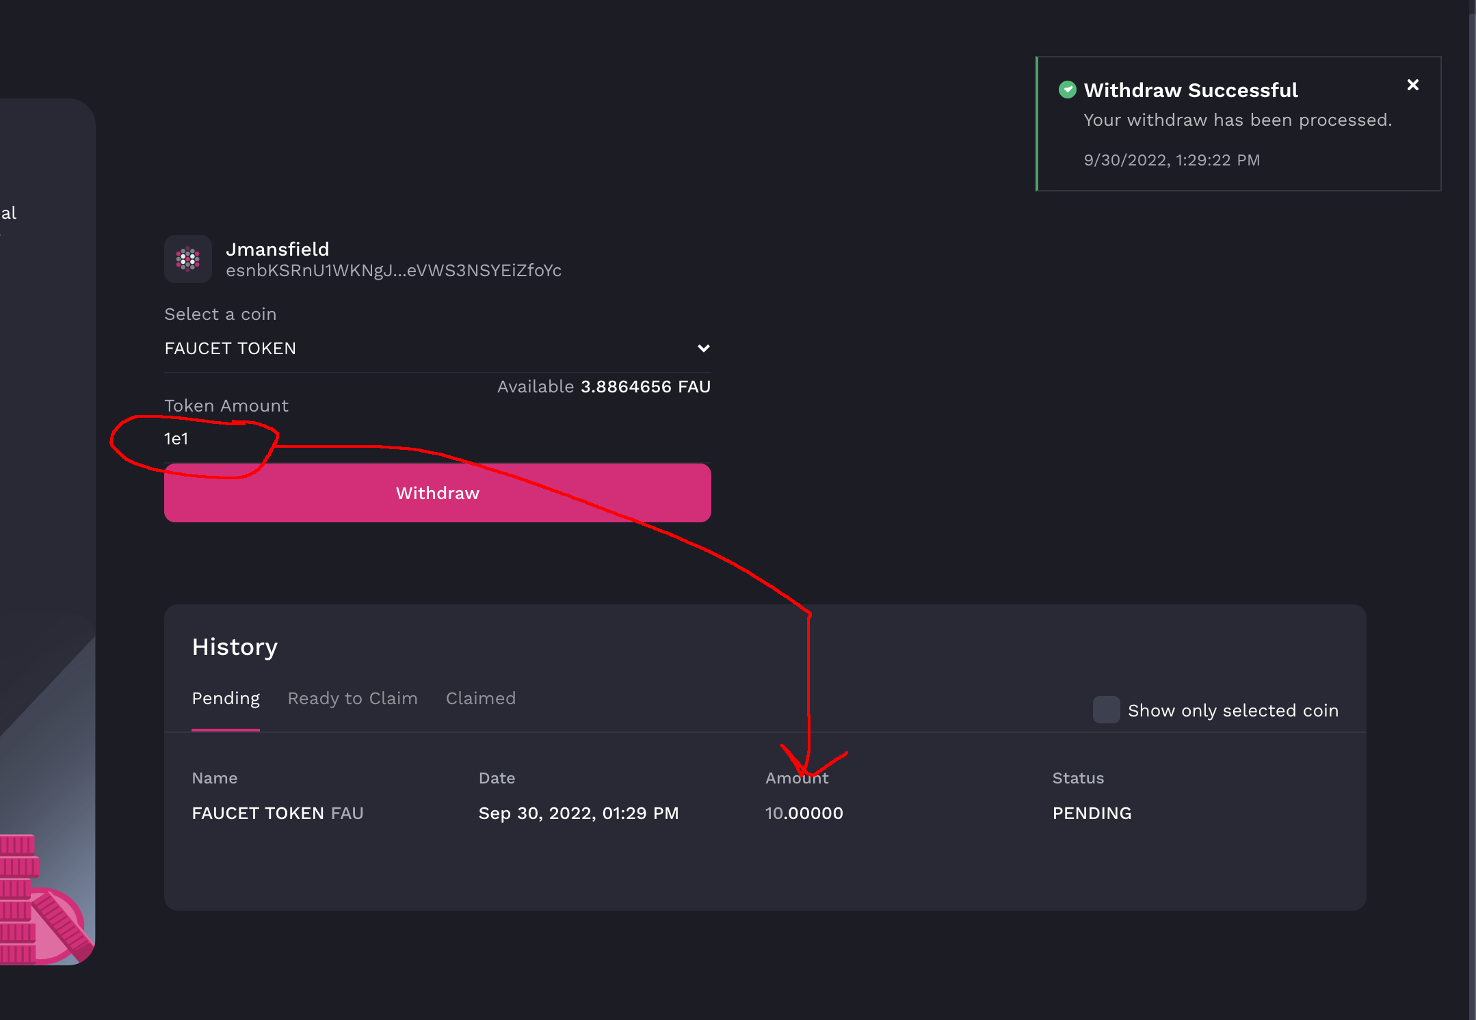This screenshot has width=1476, height=1020.
Task: Click the History section heading
Action: click(235, 647)
